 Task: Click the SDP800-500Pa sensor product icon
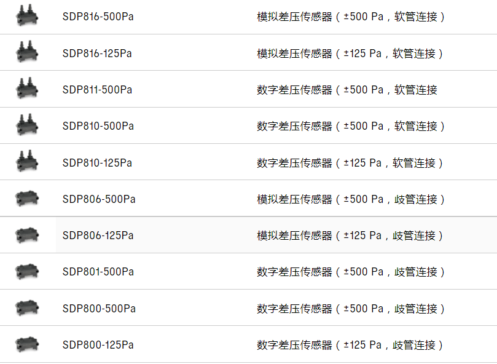[x=26, y=307]
